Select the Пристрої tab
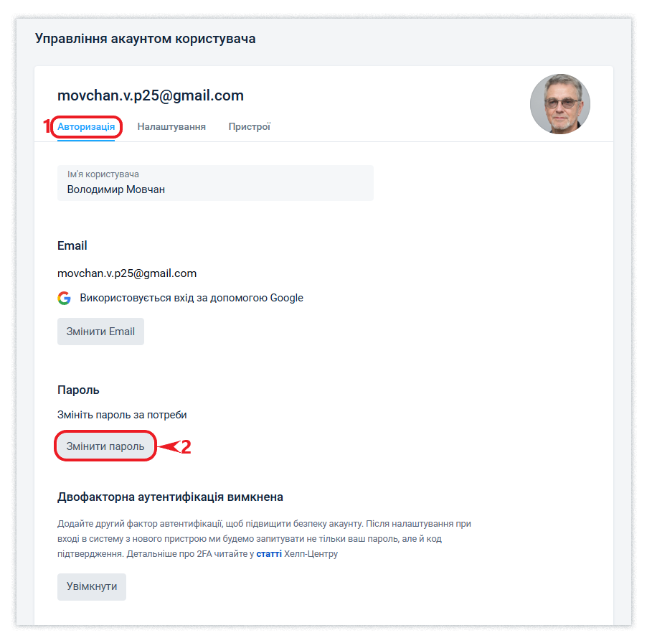647x643 pixels. 249,127
